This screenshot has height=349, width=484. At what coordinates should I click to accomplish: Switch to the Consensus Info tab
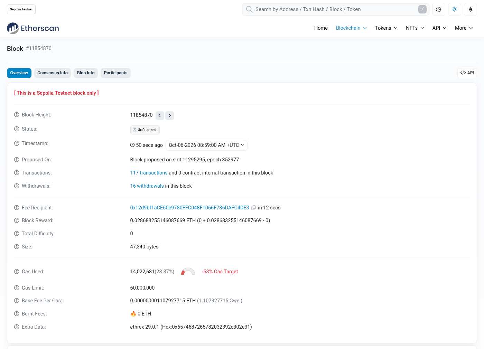pyautogui.click(x=53, y=73)
